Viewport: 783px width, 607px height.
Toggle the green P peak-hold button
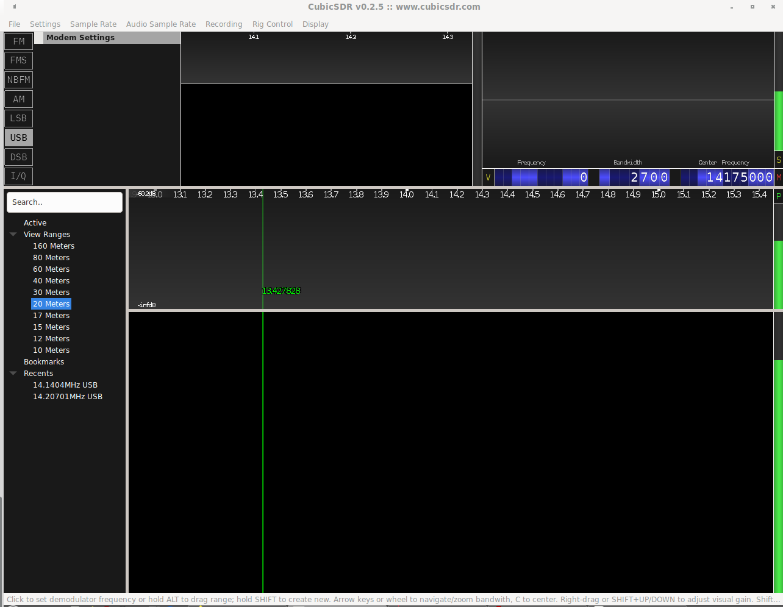tap(778, 196)
